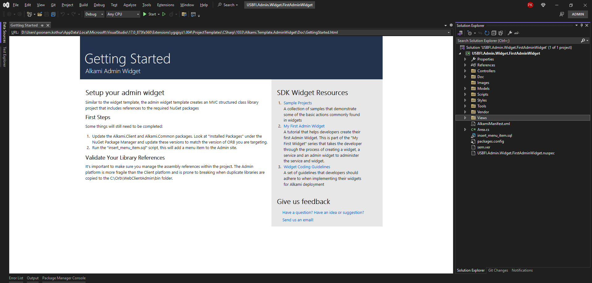This screenshot has width=592, height=283.
Task: Click the Find in Files folder-search icon
Action: pyautogui.click(x=184, y=14)
